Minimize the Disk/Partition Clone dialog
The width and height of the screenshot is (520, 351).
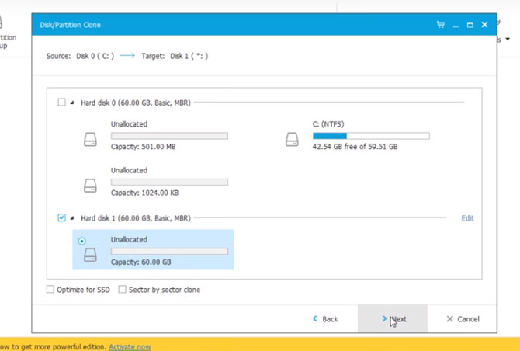(456, 25)
